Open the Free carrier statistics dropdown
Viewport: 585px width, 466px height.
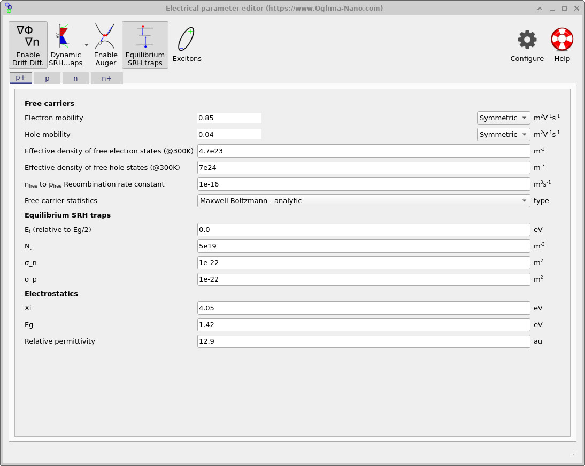(363, 200)
